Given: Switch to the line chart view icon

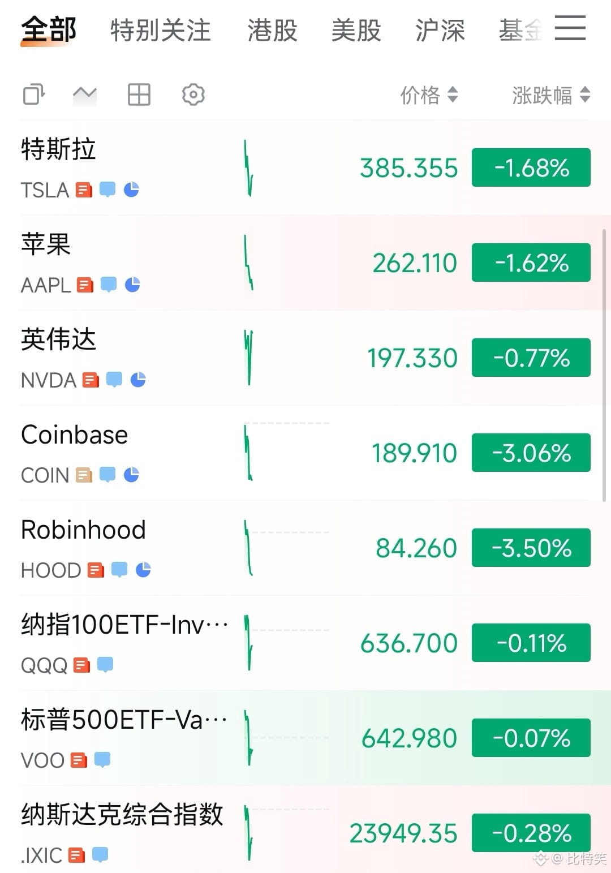Looking at the screenshot, I should [85, 94].
